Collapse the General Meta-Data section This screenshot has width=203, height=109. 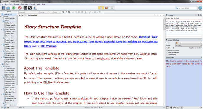tap(167, 40)
